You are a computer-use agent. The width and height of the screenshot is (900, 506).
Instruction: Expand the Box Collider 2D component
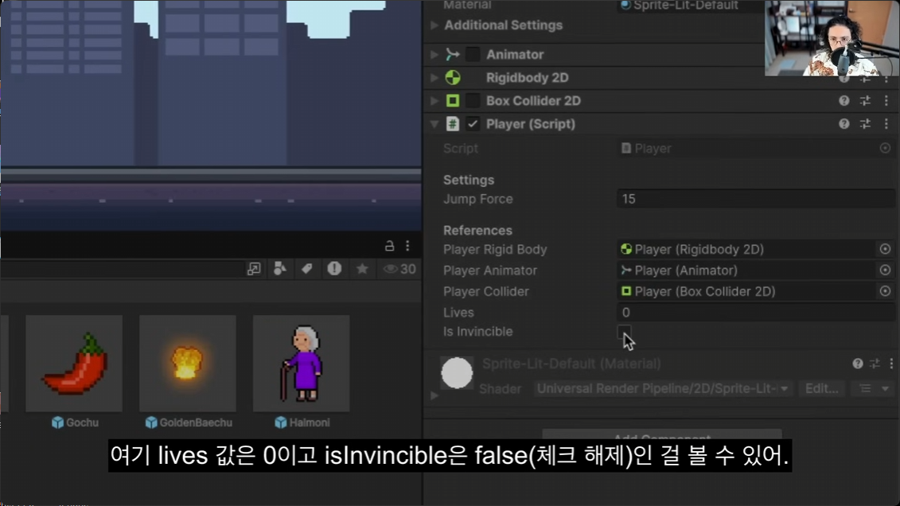point(434,101)
